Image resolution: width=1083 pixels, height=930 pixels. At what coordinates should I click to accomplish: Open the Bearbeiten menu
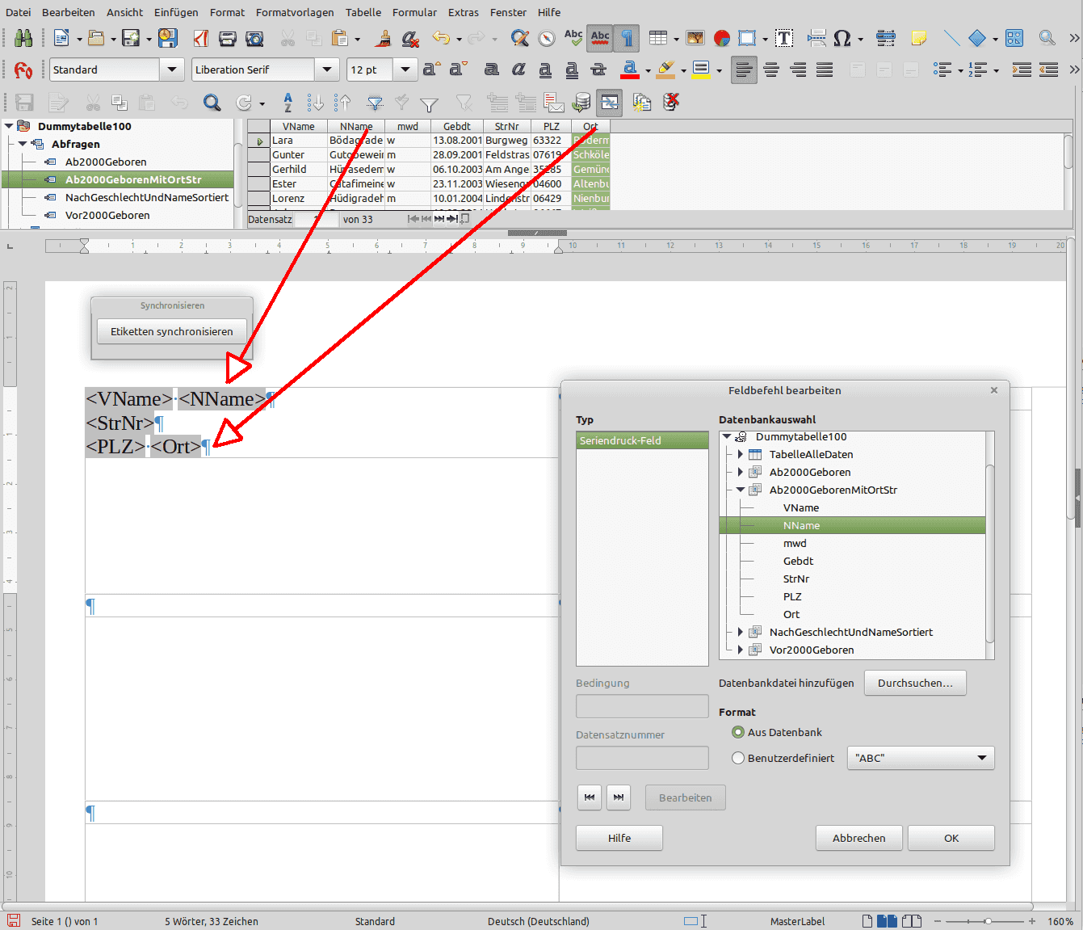tap(69, 12)
